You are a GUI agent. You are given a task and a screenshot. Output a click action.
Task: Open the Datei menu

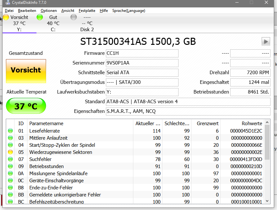pyautogui.click(x=9, y=11)
